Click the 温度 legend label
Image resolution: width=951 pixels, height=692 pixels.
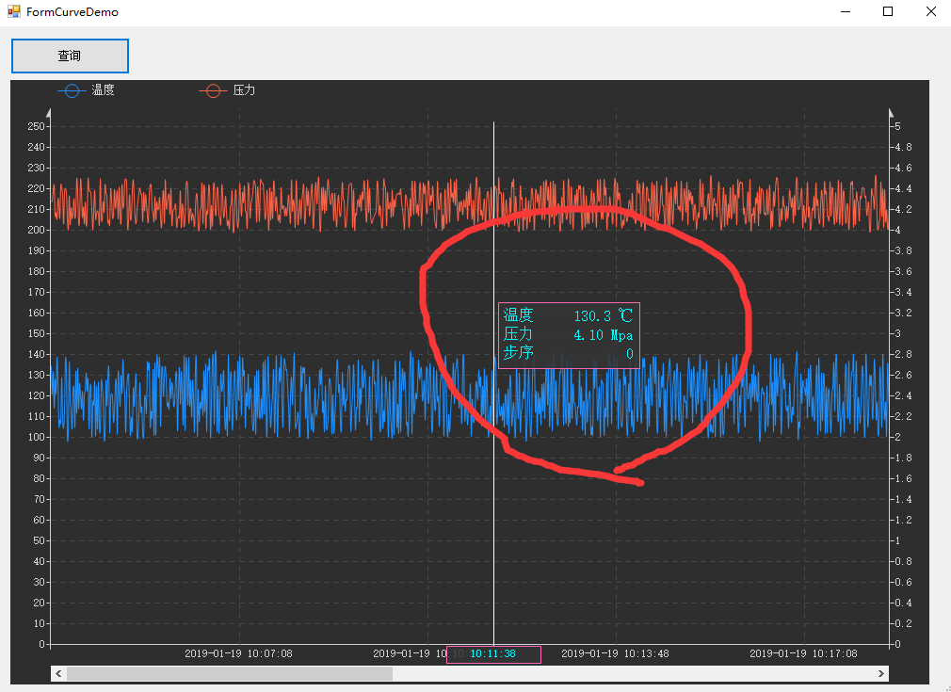tap(104, 90)
